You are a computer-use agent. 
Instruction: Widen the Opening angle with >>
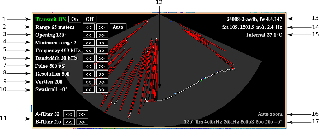102,35
